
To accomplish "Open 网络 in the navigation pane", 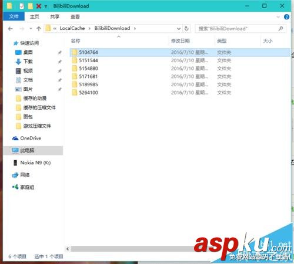I will click(x=25, y=175).
